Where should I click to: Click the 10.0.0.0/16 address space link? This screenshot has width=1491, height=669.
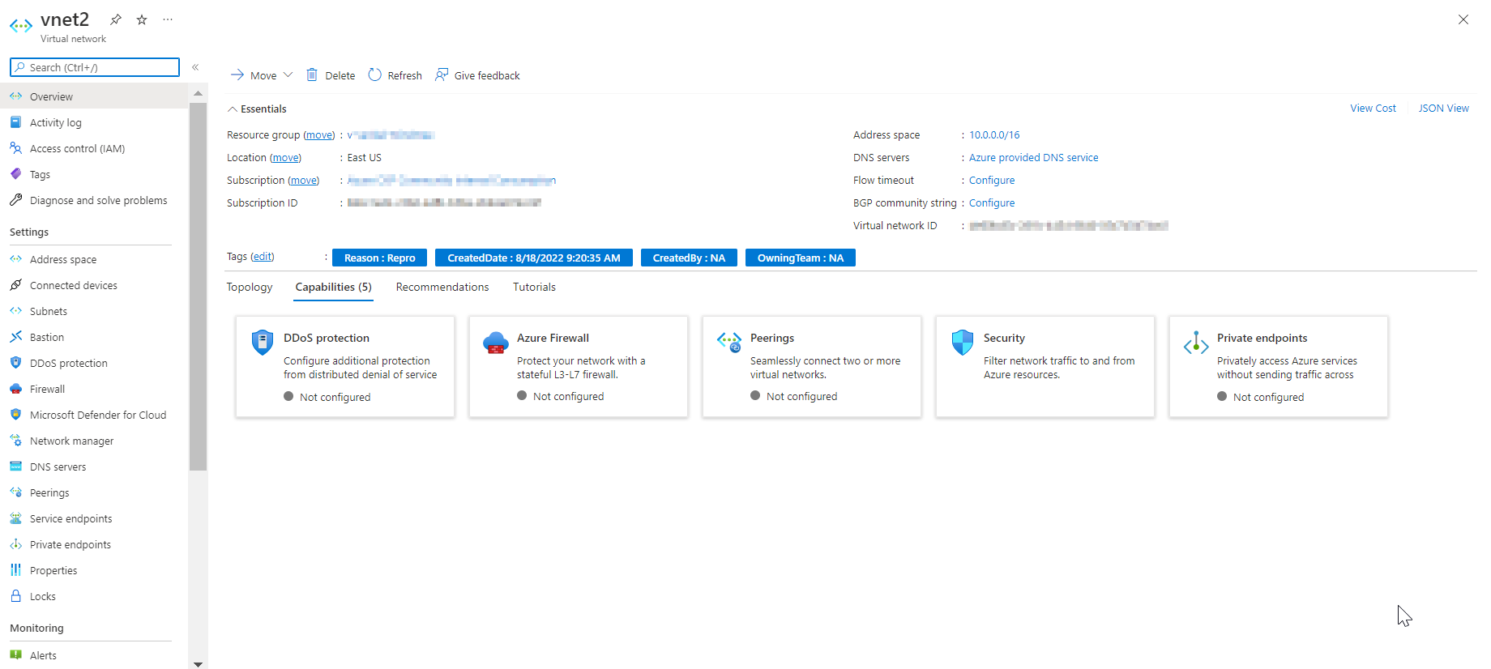click(x=994, y=135)
